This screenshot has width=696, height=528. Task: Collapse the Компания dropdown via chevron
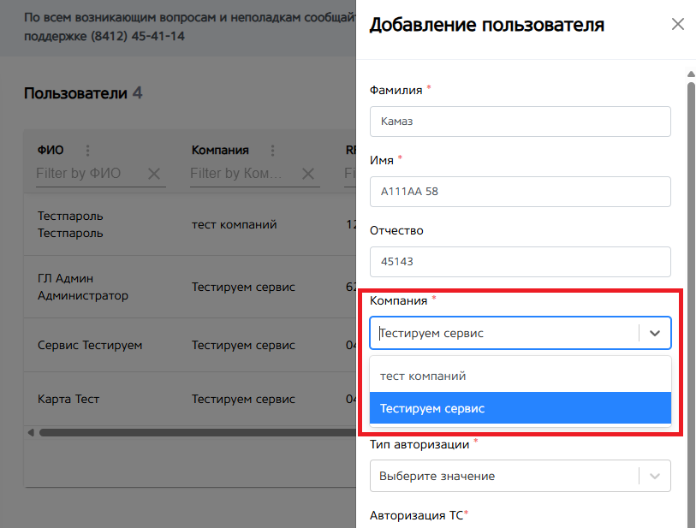[x=655, y=333]
